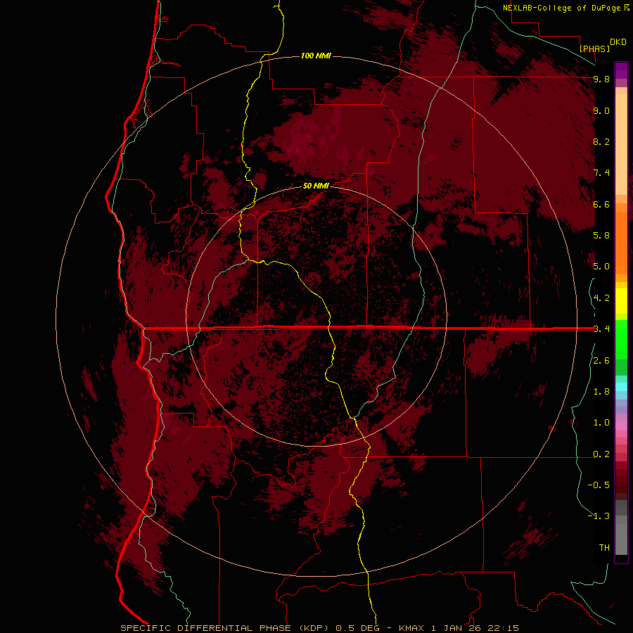Click the 8.2 scale label

click(601, 141)
